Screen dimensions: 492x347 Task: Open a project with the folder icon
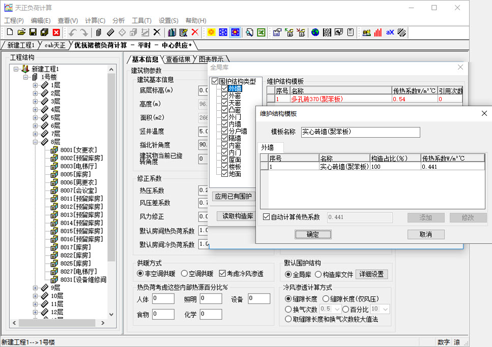click(x=21, y=32)
